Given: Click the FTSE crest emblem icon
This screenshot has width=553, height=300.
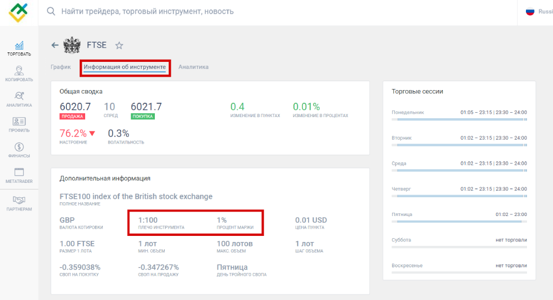Looking at the screenshot, I should pyautogui.click(x=72, y=45).
